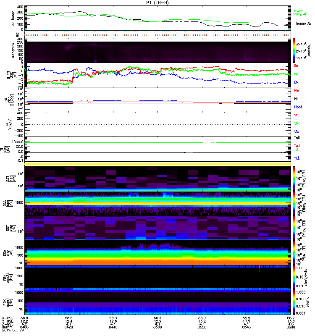Click the green By legend label
The image size is (315, 336).
click(296, 74)
